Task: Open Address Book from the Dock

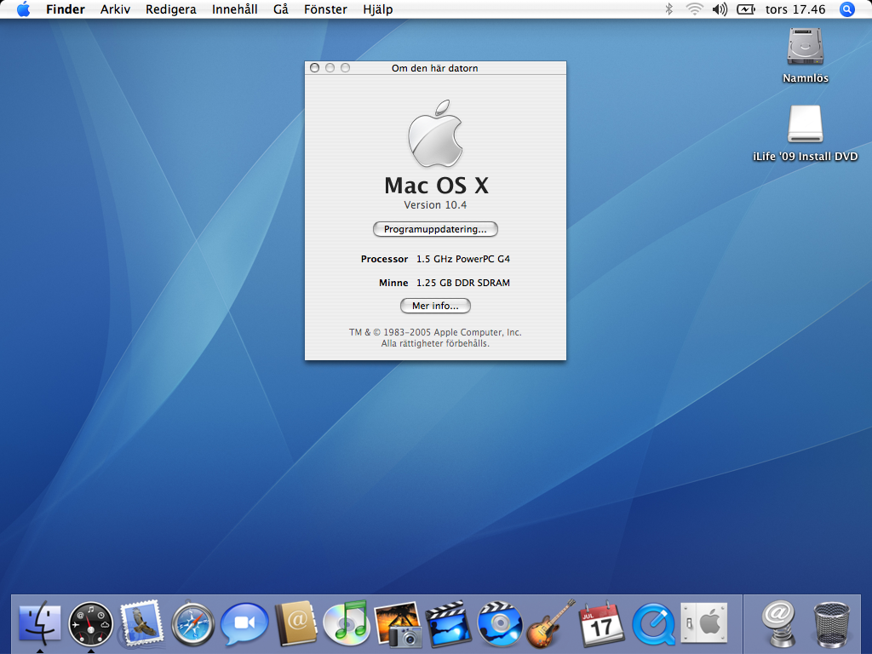Action: pos(295,624)
